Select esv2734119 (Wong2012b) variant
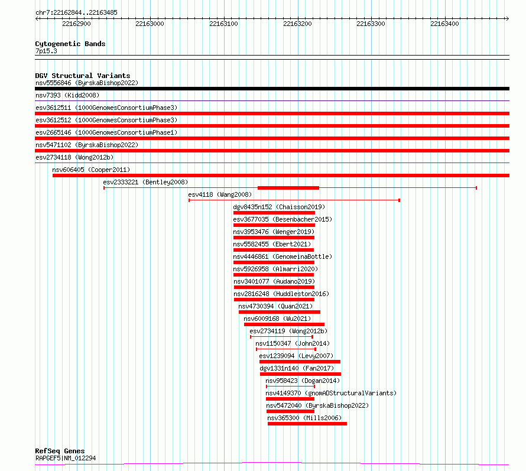This screenshot has height=471, width=526. (288, 331)
